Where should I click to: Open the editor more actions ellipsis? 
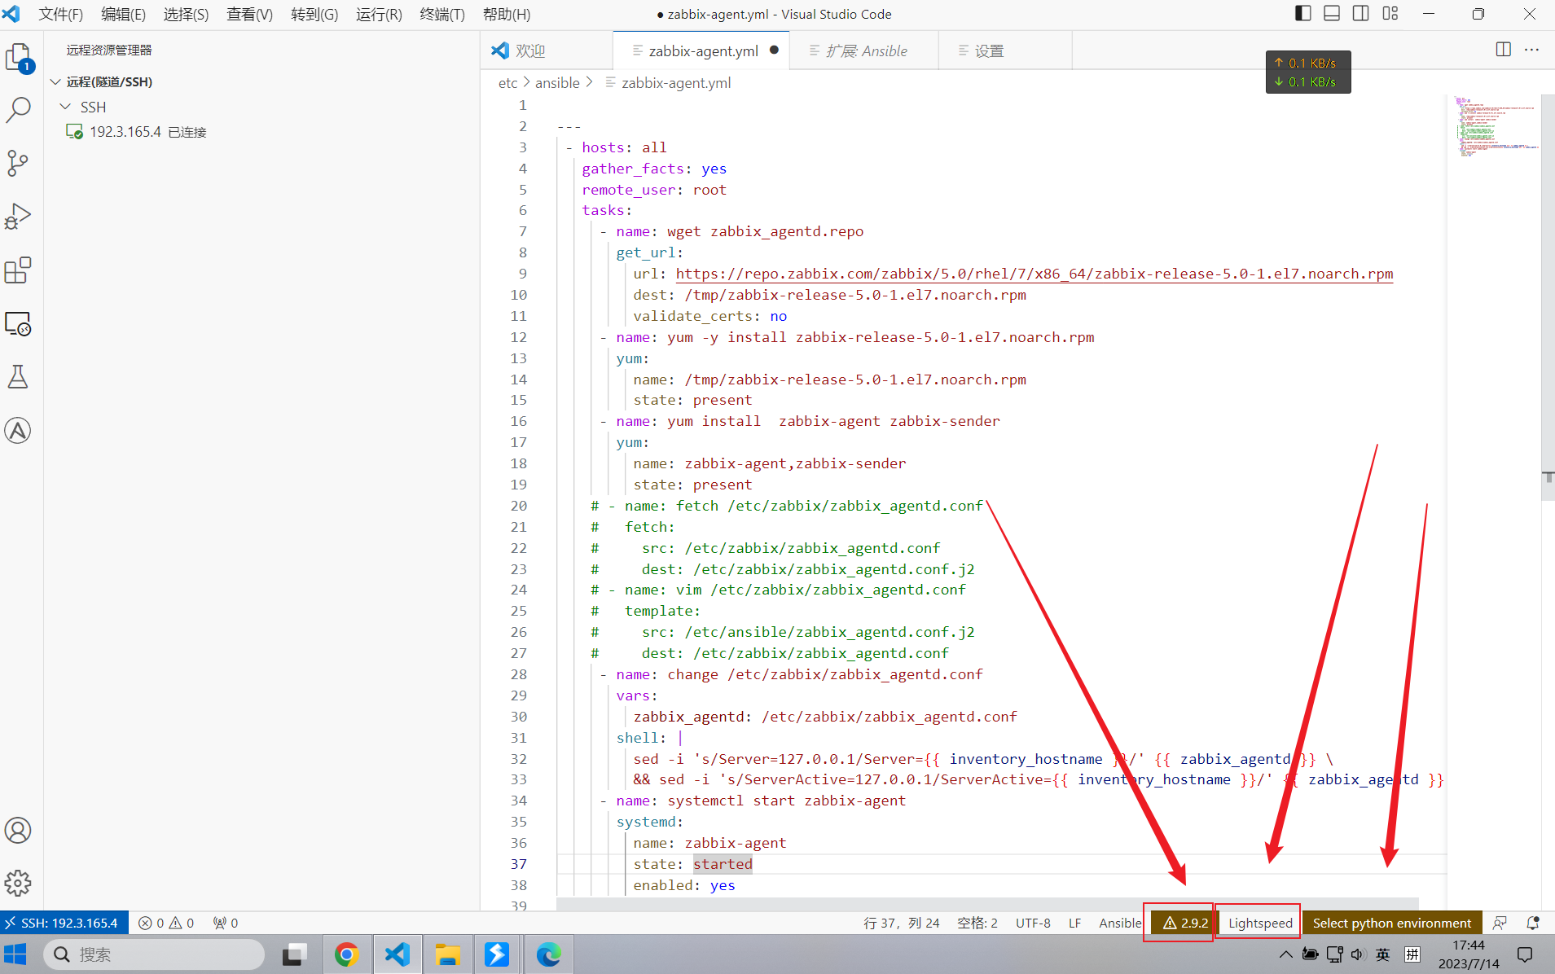point(1532,50)
